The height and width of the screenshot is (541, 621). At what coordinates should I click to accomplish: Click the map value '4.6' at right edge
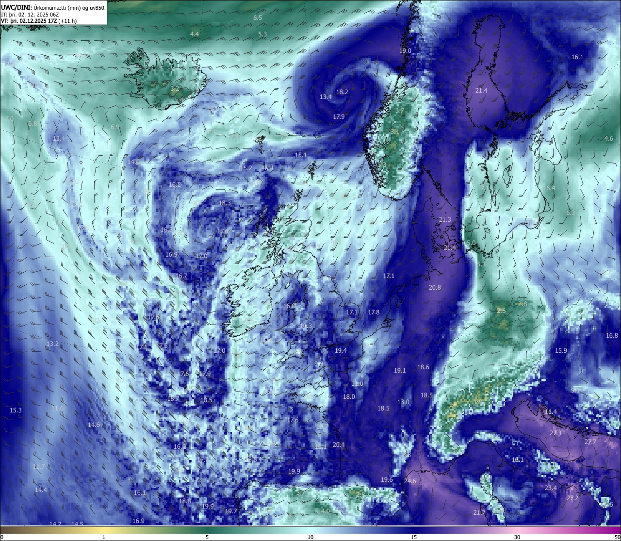[608, 138]
